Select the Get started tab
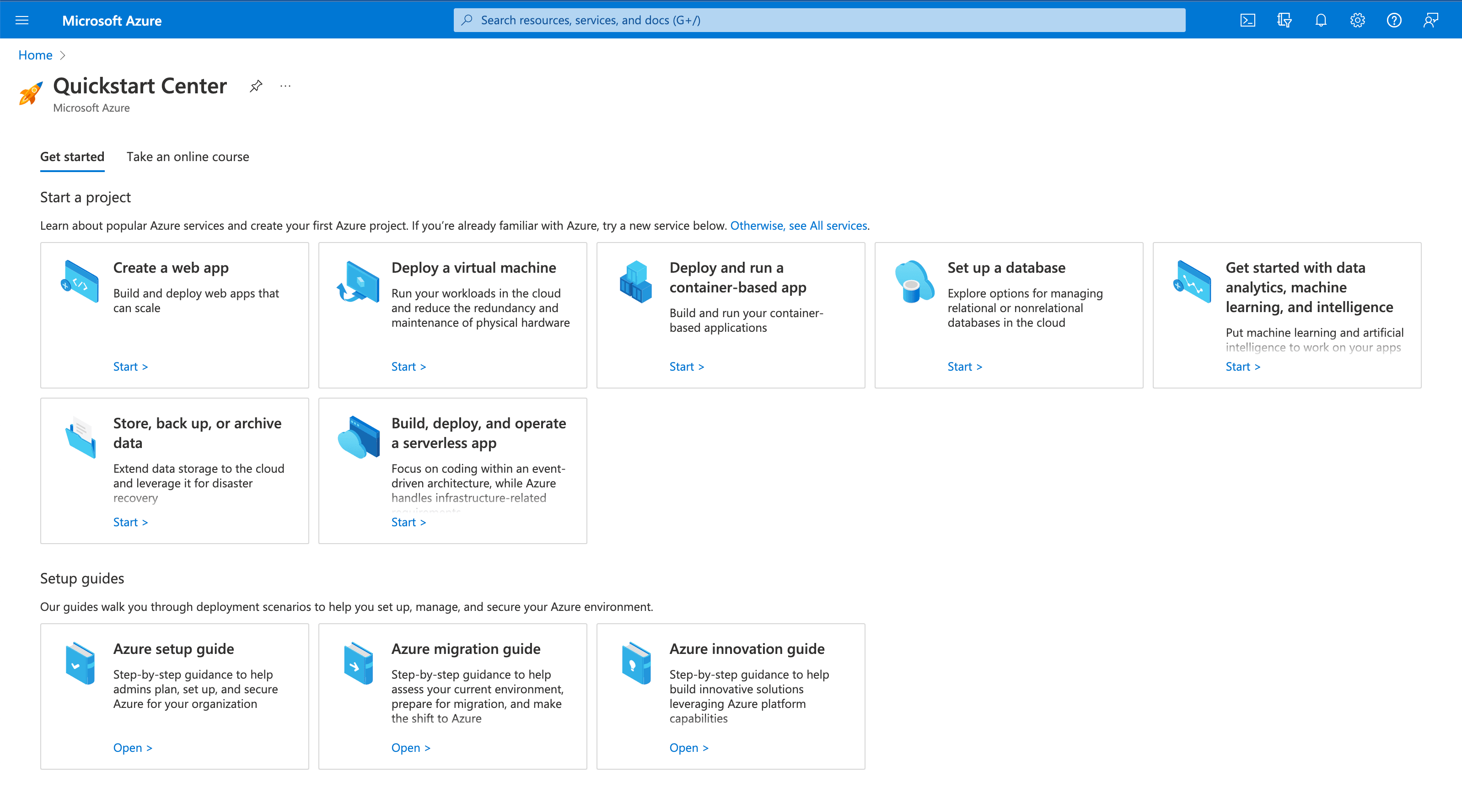This screenshot has height=788, width=1462. [x=72, y=157]
